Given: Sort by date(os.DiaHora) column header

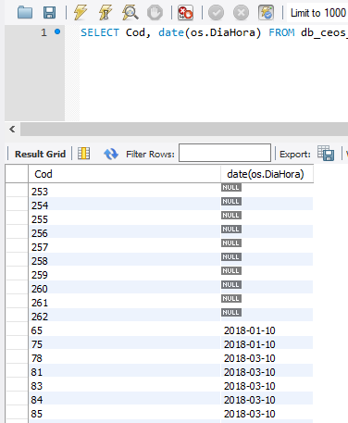Looking at the screenshot, I should pos(267,174).
